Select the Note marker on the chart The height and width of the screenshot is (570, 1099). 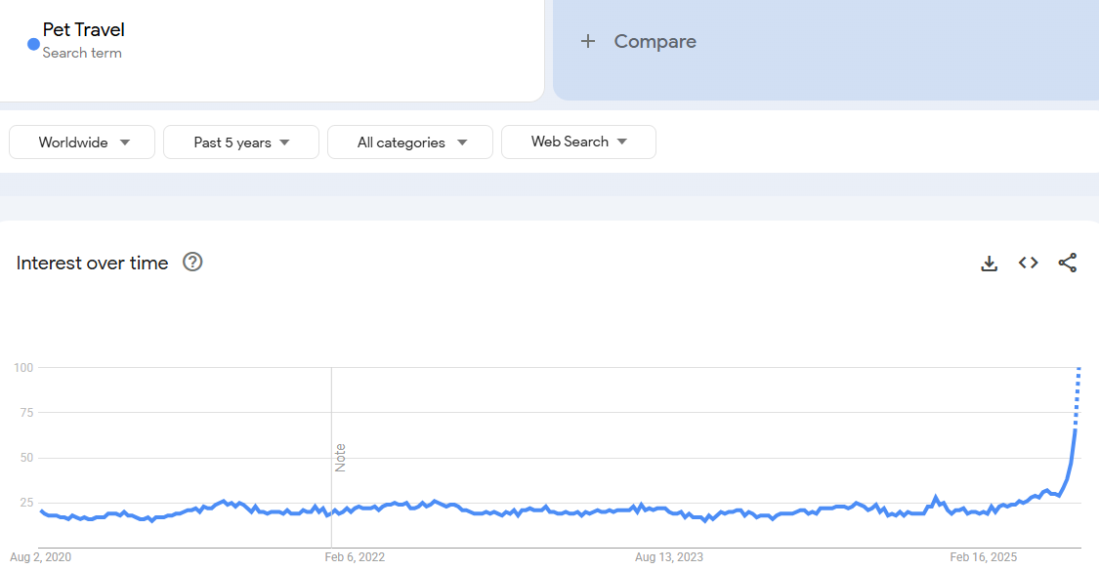click(x=341, y=458)
